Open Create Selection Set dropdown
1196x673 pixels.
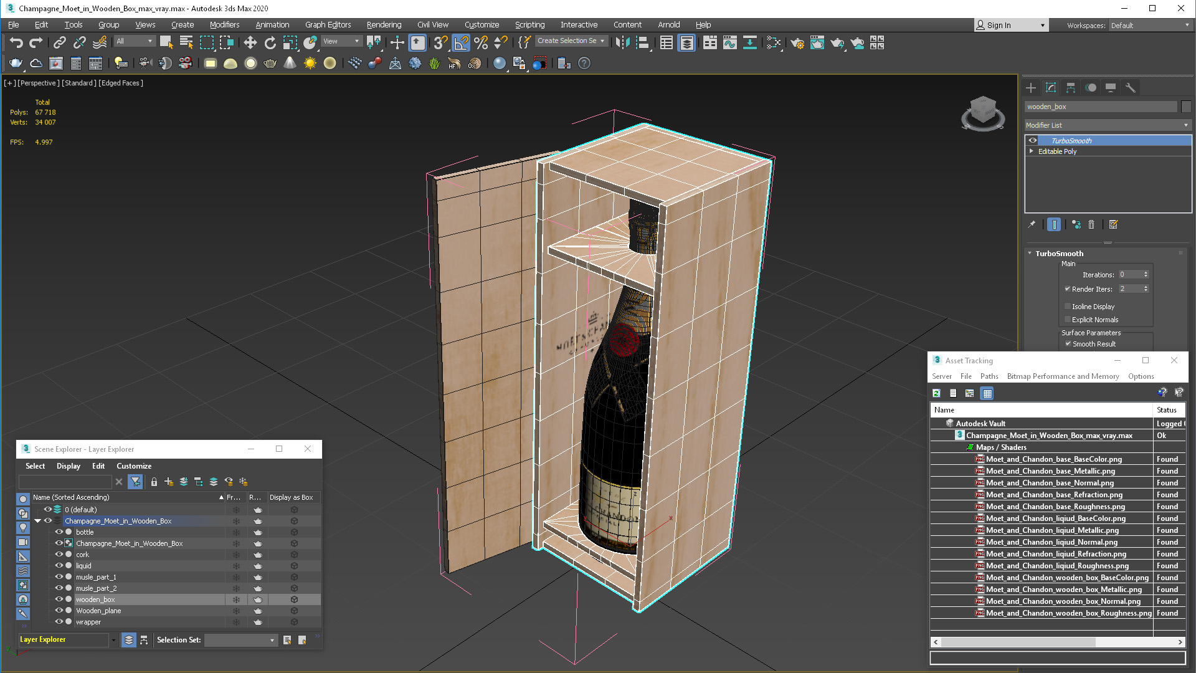tap(571, 41)
